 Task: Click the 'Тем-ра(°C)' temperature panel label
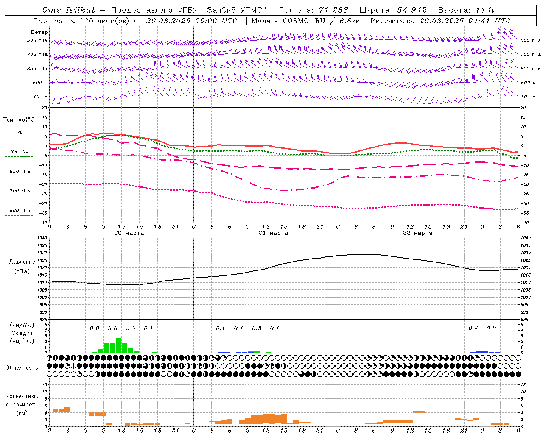[x=20, y=120]
